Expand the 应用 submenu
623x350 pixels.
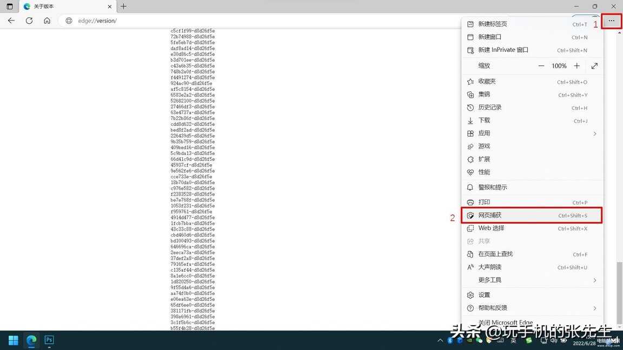pyautogui.click(x=594, y=133)
